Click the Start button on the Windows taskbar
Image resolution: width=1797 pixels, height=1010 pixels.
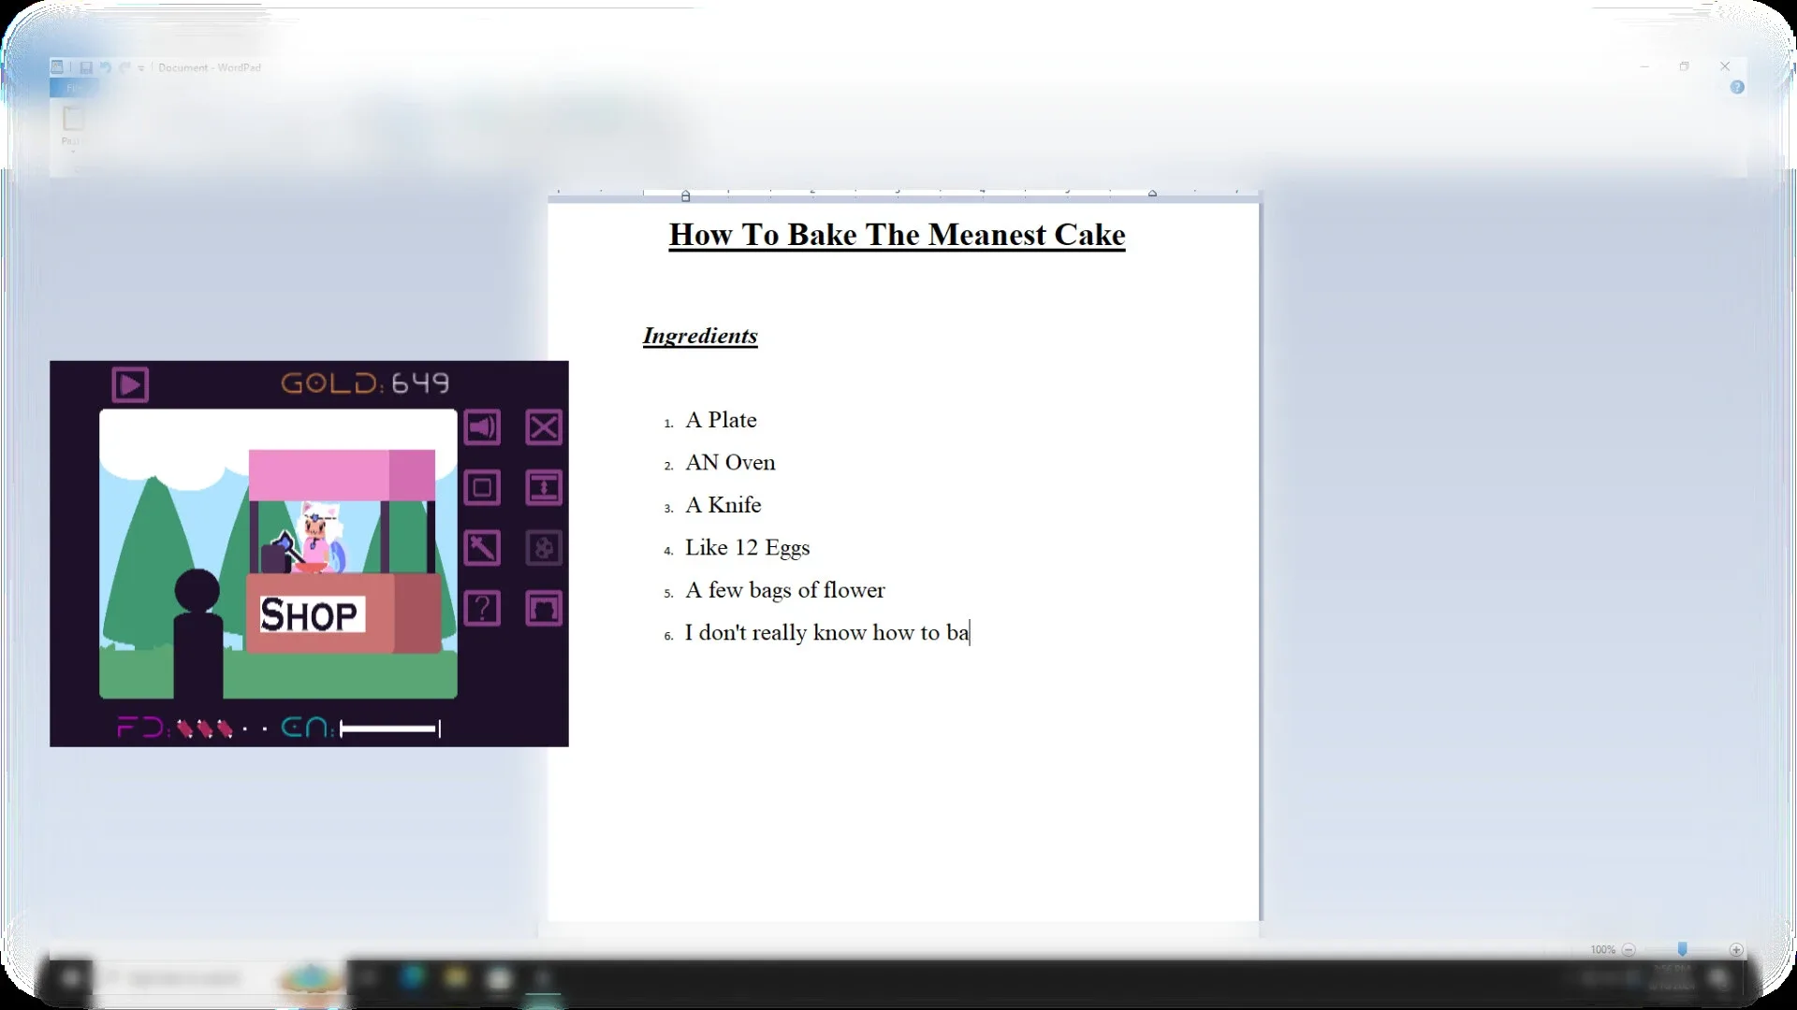click(70, 979)
